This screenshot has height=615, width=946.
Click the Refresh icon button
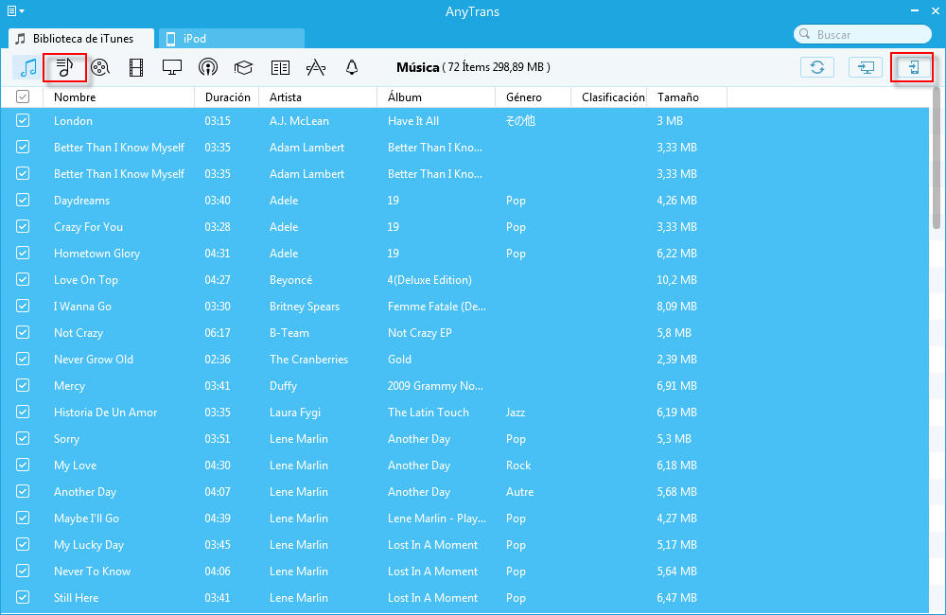coord(817,67)
